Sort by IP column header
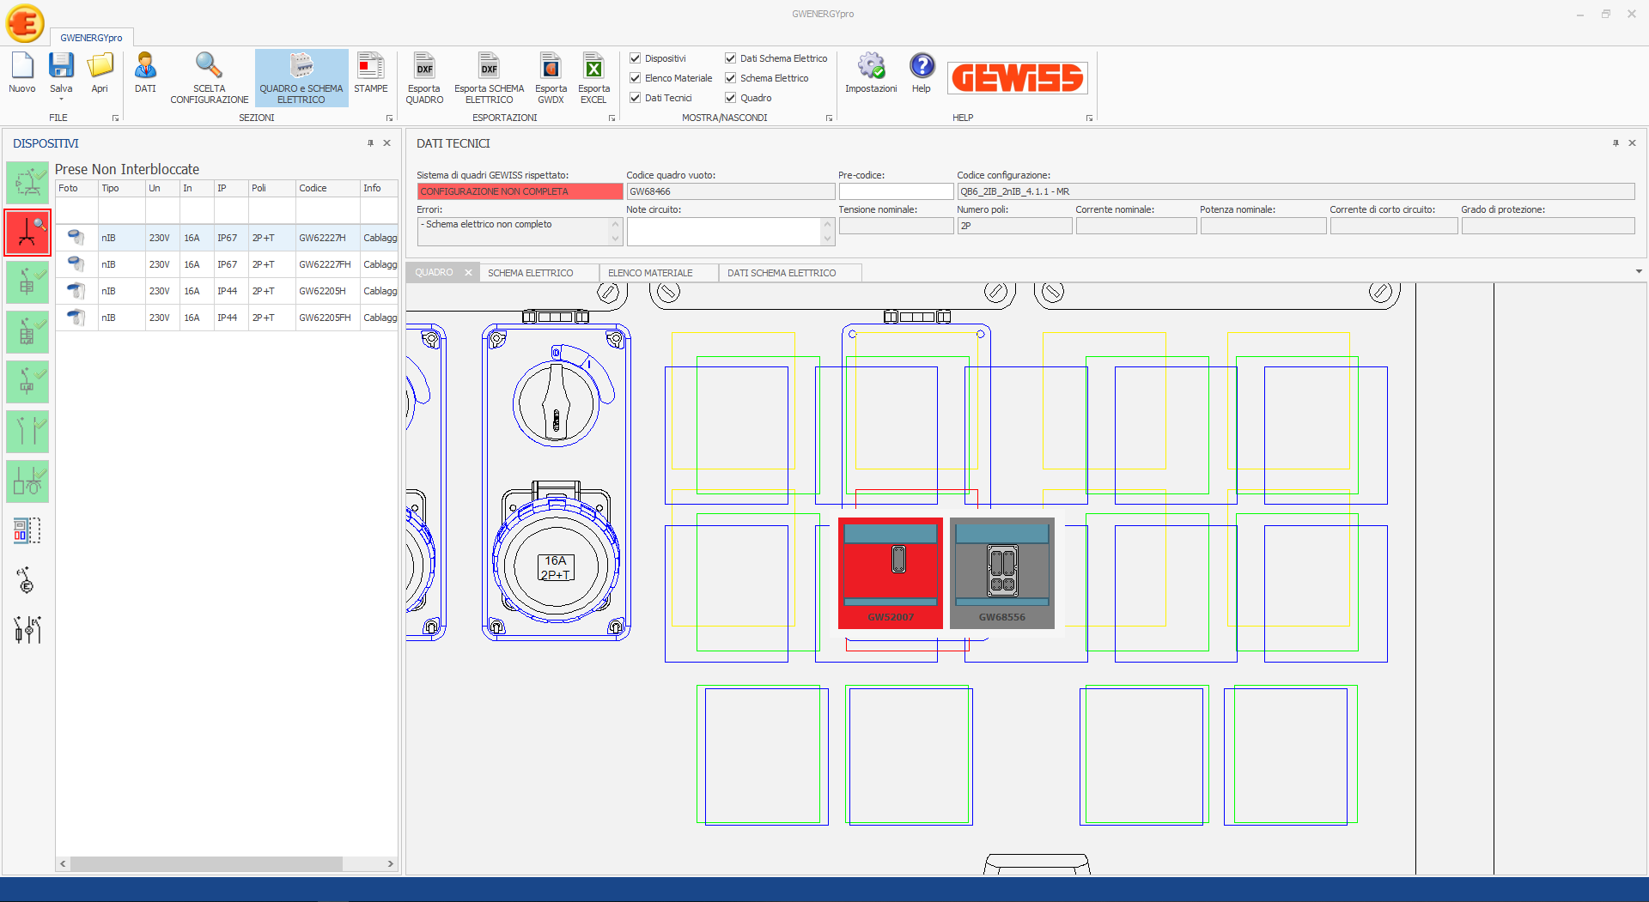 230,188
